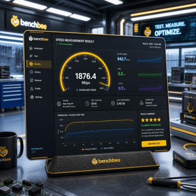Click the Devices icon
Image resolution: width=196 pixels, height=196 pixels.
(31, 80)
